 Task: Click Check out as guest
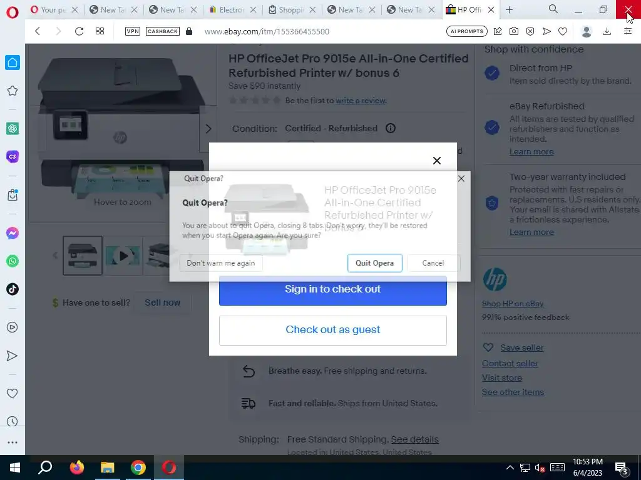coord(333,330)
